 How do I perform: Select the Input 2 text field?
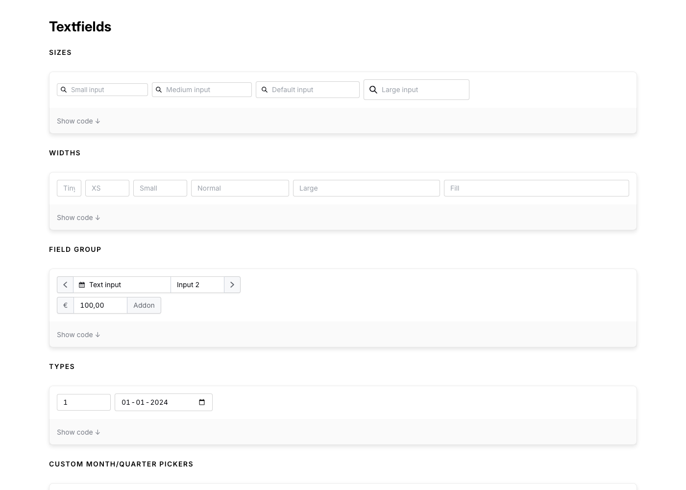pos(197,285)
